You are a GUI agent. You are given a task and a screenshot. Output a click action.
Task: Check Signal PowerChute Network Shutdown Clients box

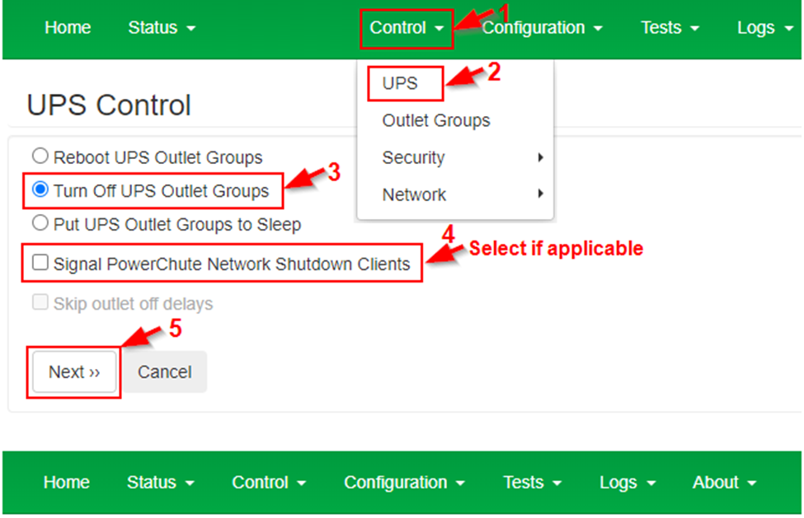40,263
